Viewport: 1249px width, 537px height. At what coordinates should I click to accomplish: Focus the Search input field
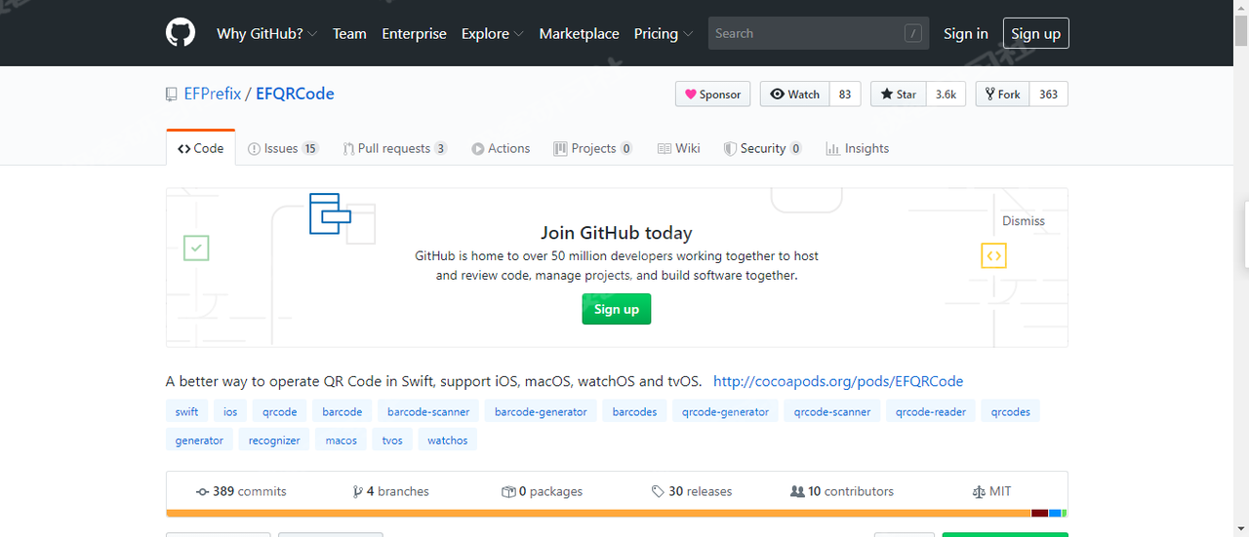[x=819, y=33]
